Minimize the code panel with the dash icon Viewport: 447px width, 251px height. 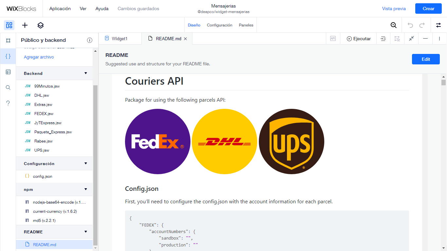[425, 39]
